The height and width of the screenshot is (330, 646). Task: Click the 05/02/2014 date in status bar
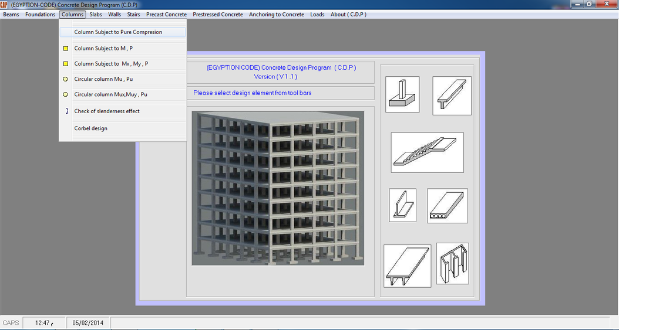click(x=88, y=322)
